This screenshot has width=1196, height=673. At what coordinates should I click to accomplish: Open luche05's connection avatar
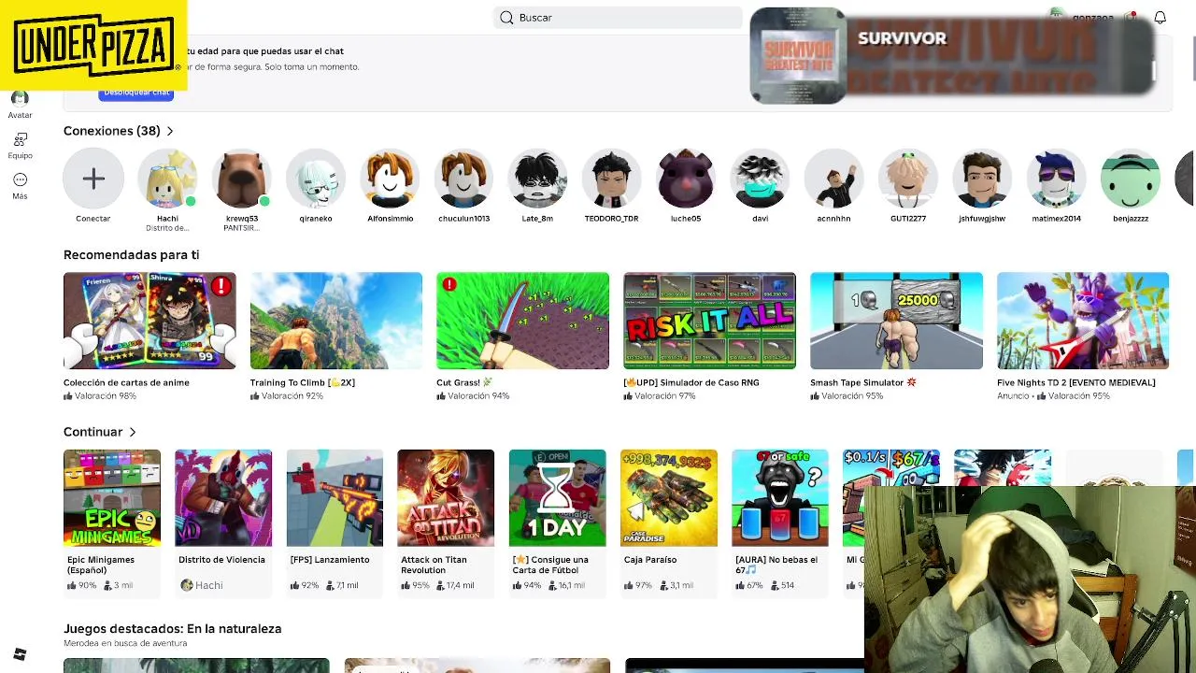[x=686, y=179]
